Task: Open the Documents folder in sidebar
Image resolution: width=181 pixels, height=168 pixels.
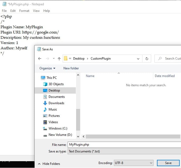Action: pyautogui.click(x=57, y=97)
